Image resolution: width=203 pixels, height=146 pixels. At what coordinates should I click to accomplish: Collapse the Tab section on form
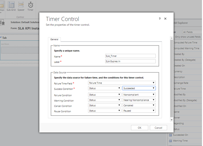(x=1, y=38)
